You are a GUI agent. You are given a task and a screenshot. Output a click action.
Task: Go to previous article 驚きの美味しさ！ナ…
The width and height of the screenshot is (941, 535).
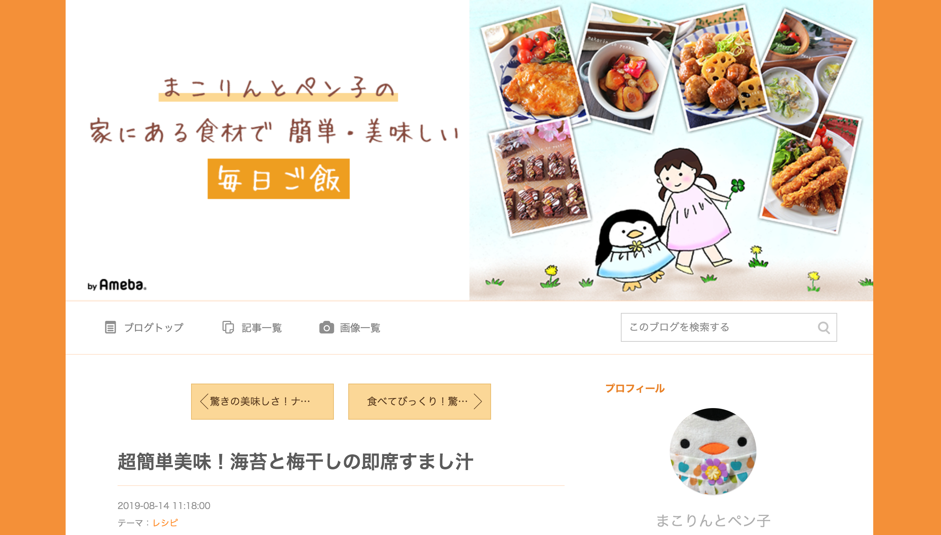(262, 401)
